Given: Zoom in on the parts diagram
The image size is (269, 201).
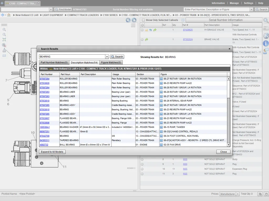Looking at the screenshot, I should click(x=4, y=29).
